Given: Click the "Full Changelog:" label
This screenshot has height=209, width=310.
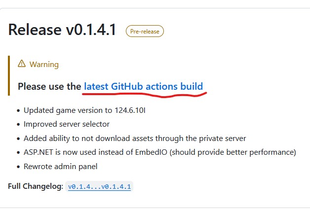Looking at the screenshot, I should coord(36,186).
